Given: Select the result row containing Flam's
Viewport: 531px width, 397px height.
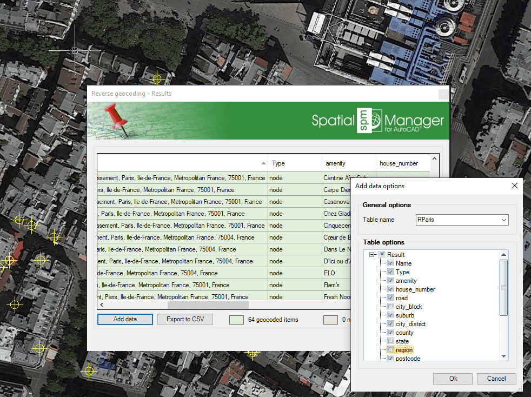Looking at the screenshot, I should (x=189, y=285).
